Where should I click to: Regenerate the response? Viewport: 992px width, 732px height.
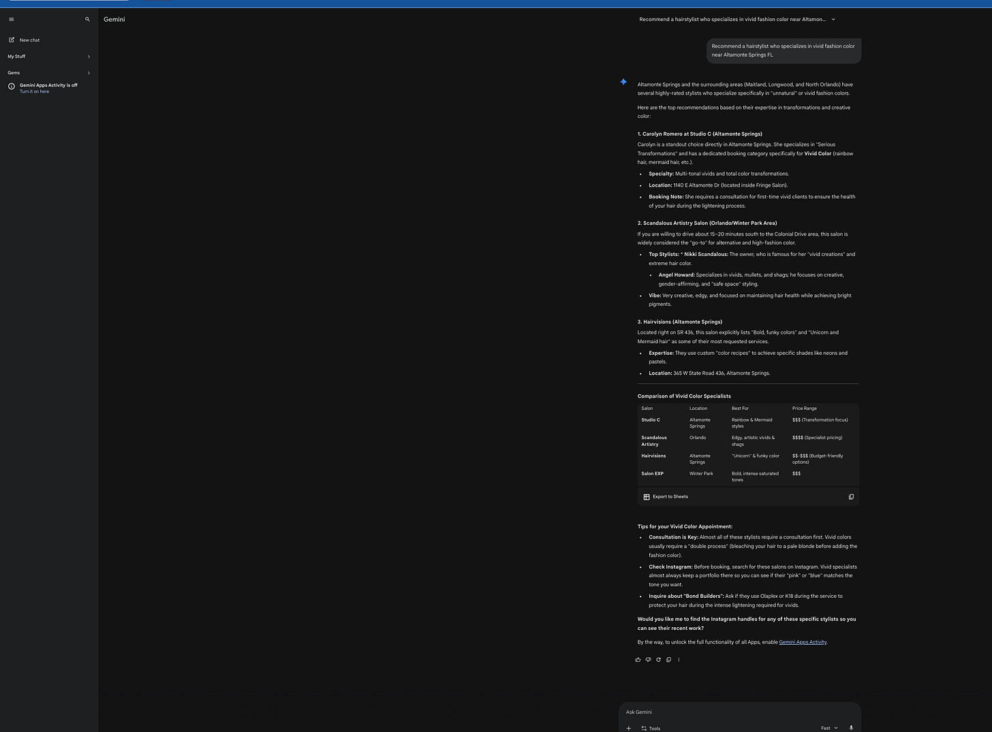point(658,660)
